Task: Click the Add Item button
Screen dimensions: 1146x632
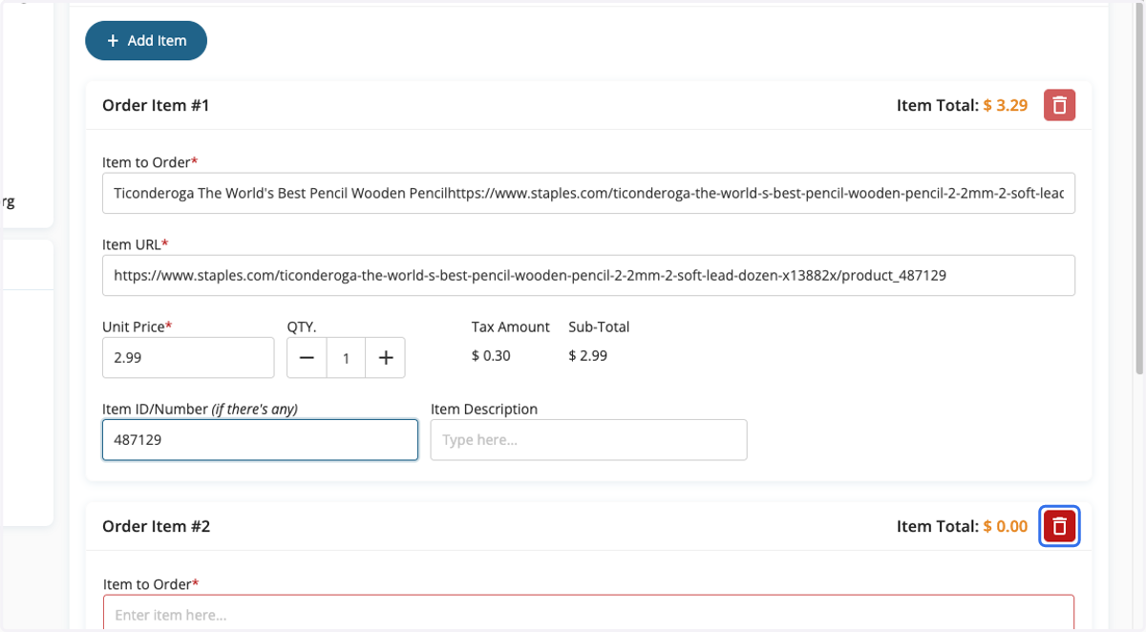Action: 146,41
